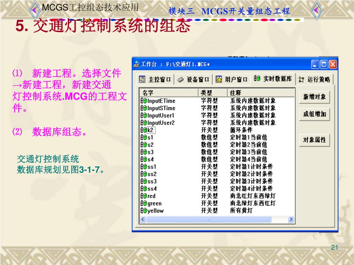Click the 注释 column header
354x265 pixels.
[x=261, y=92]
